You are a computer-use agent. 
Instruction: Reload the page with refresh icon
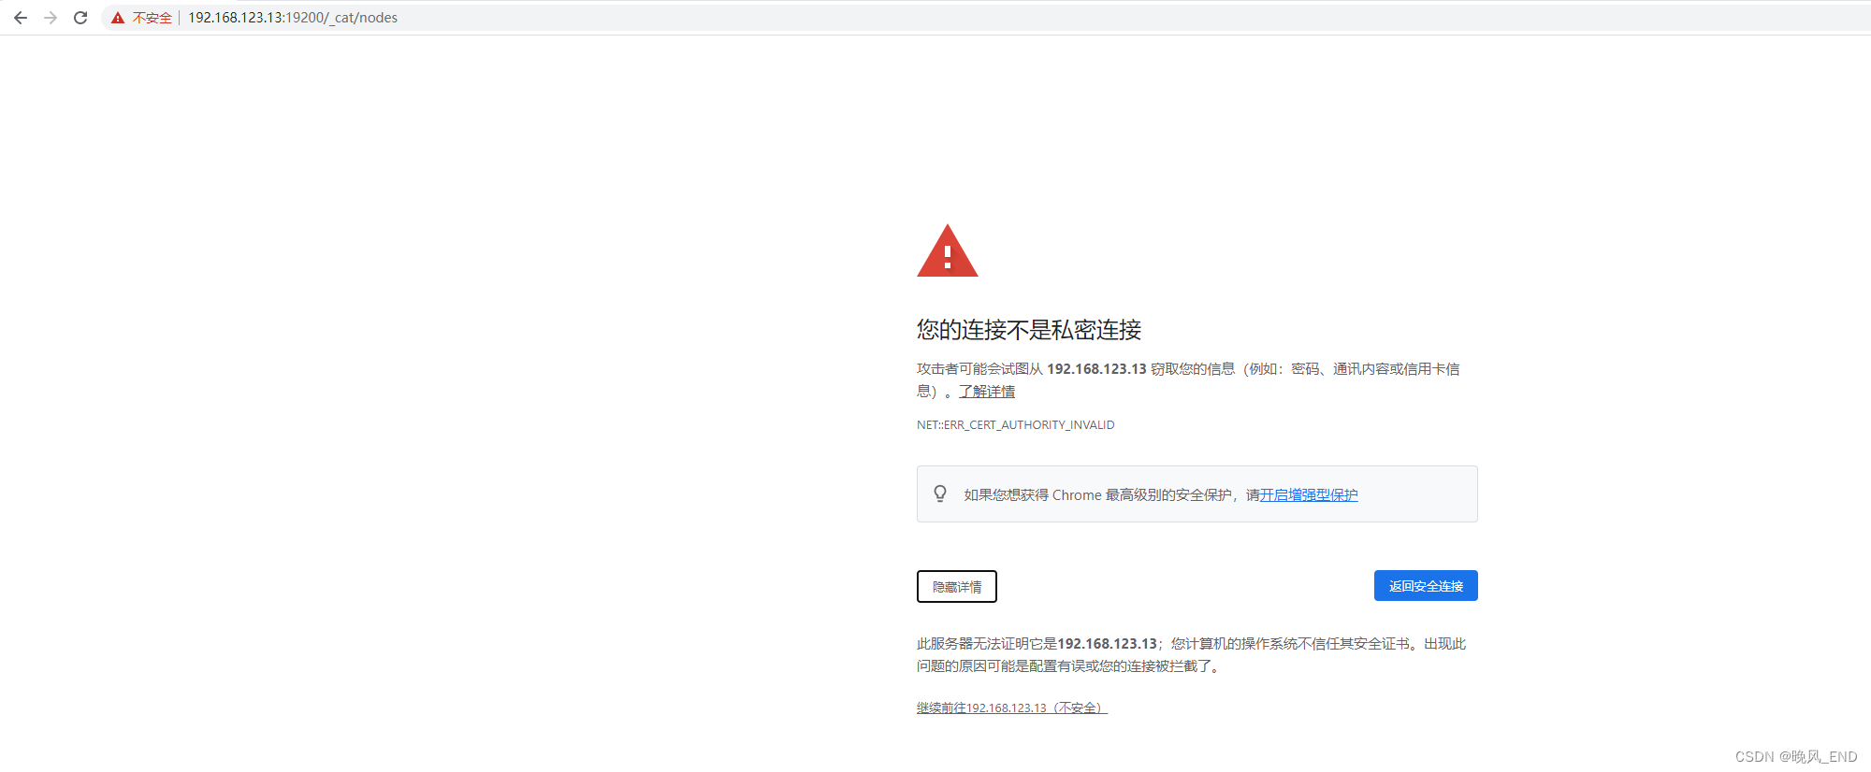coord(80,18)
